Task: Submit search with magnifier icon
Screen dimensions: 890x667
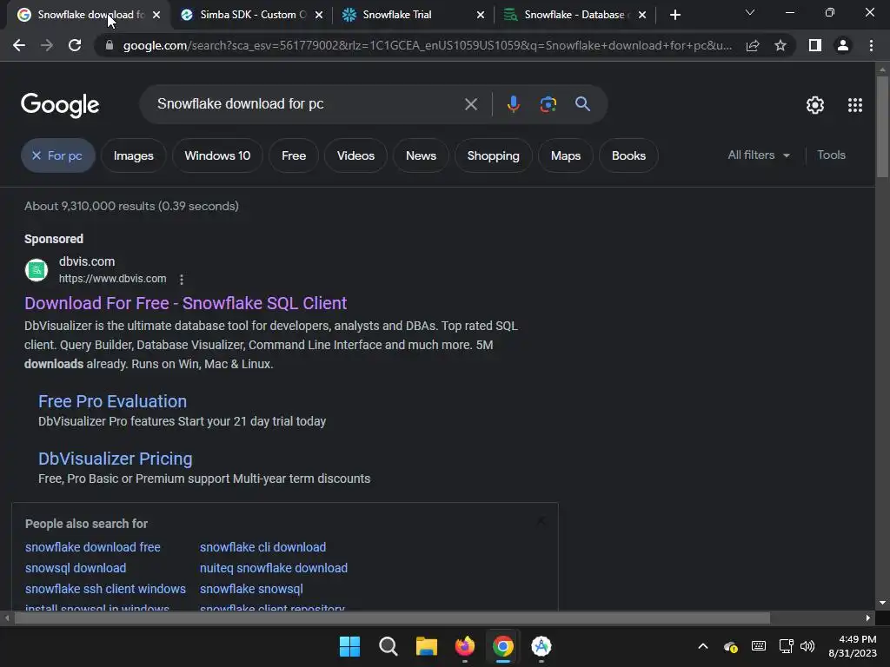Action: tap(582, 104)
